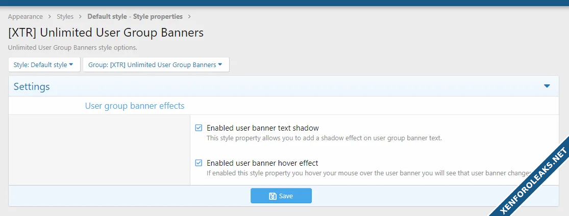Click the page title Unlimited User Group Banners
This screenshot has width=569, height=216.
pos(106,33)
